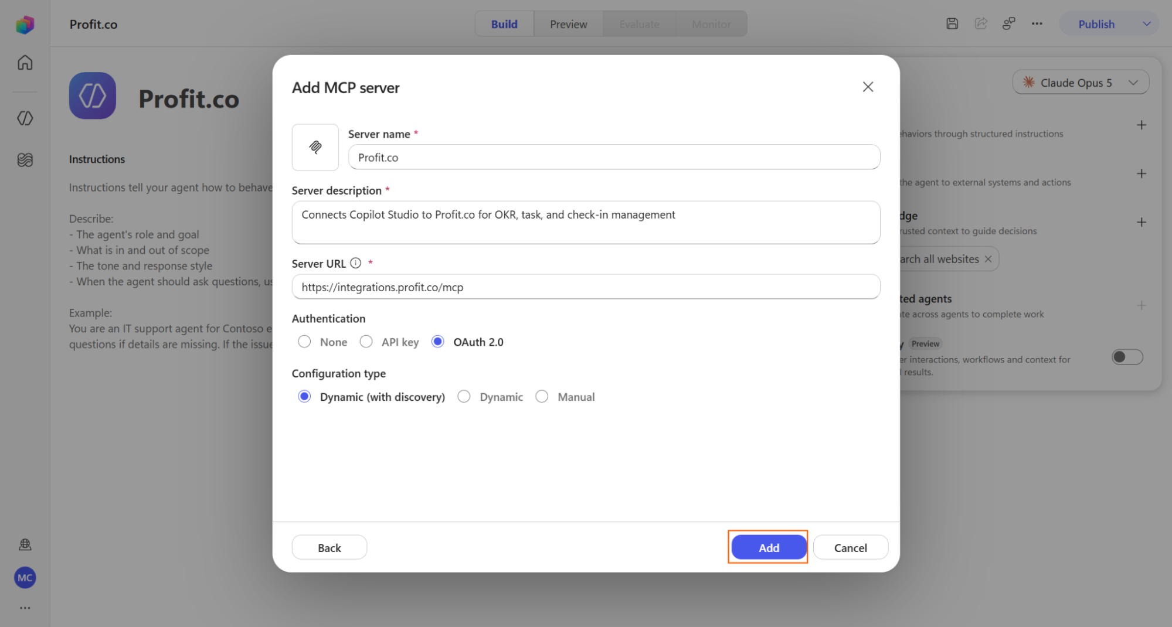This screenshot has height=627, width=1172.
Task: Click Add to add the MCP server
Action: (x=769, y=547)
